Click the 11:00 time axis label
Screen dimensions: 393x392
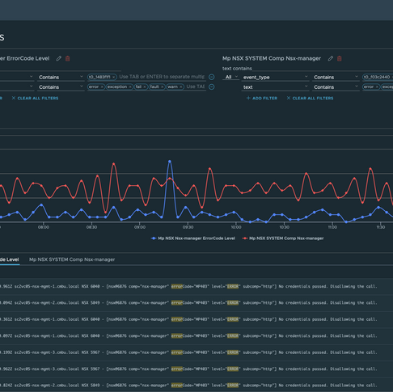(332, 227)
